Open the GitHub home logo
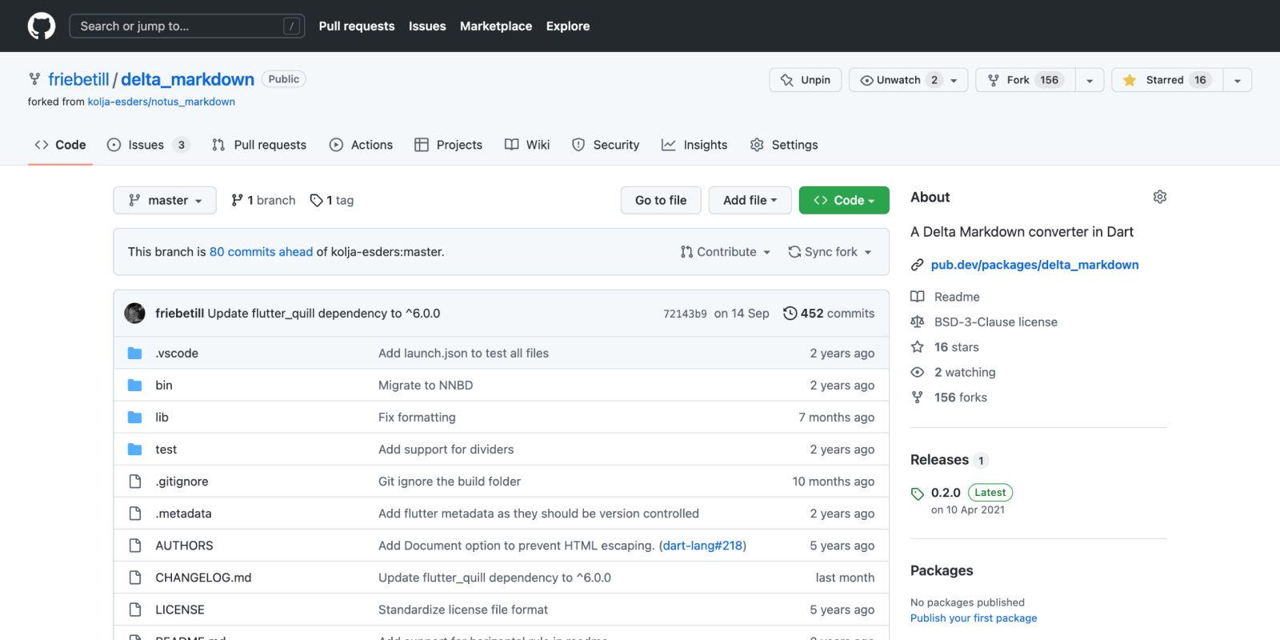This screenshot has height=640, width=1280. pos(42,26)
